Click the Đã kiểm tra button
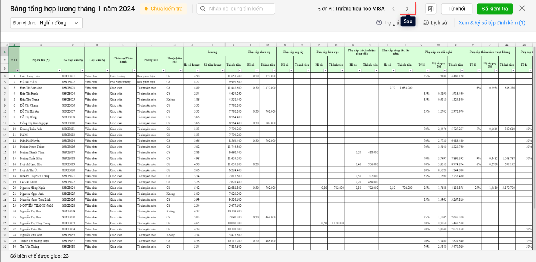This screenshot has height=262, width=536. pos(494,9)
